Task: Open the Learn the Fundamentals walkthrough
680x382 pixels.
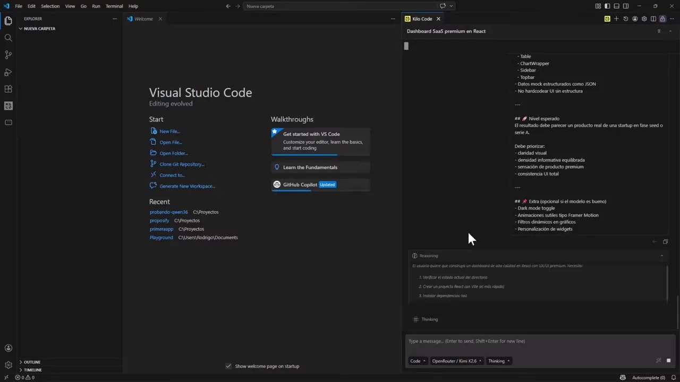Action: click(320, 167)
